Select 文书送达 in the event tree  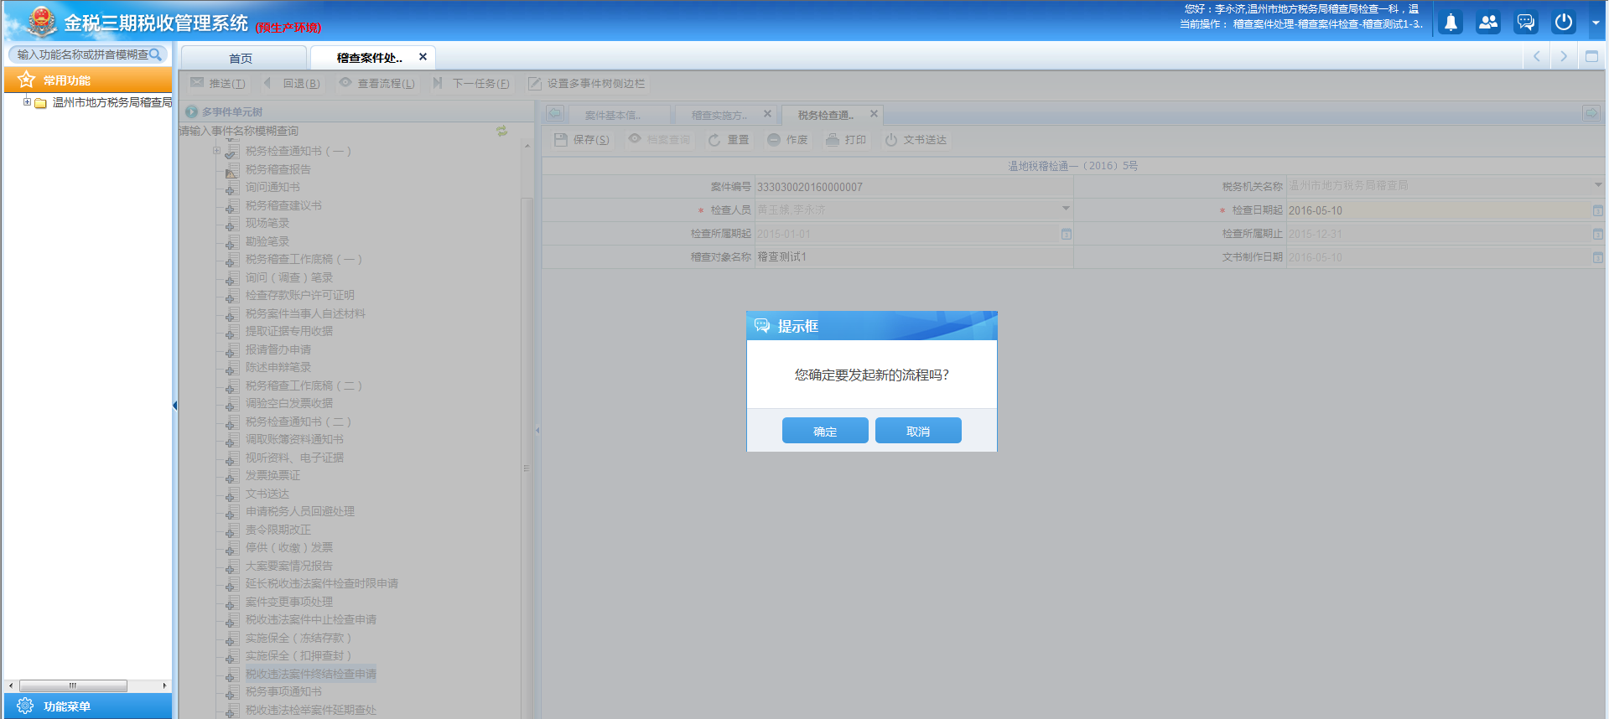[267, 494]
